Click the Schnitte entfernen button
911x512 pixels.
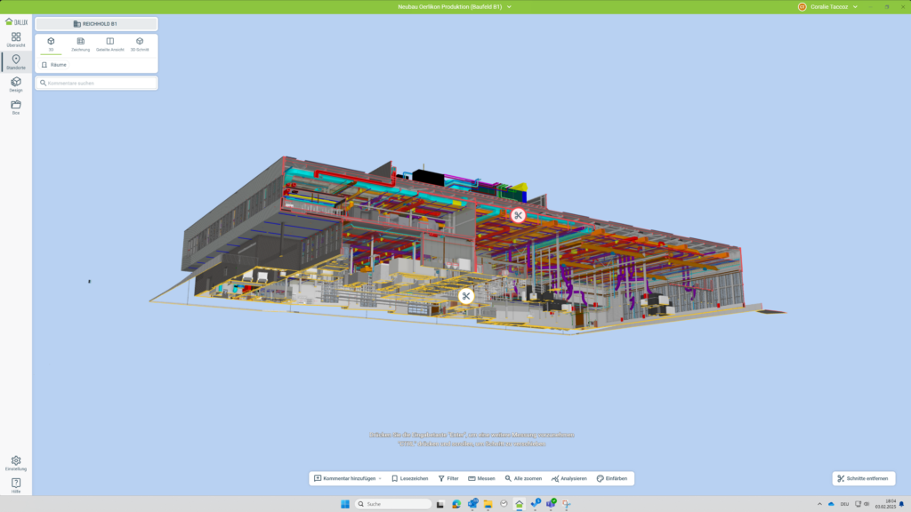(862, 478)
